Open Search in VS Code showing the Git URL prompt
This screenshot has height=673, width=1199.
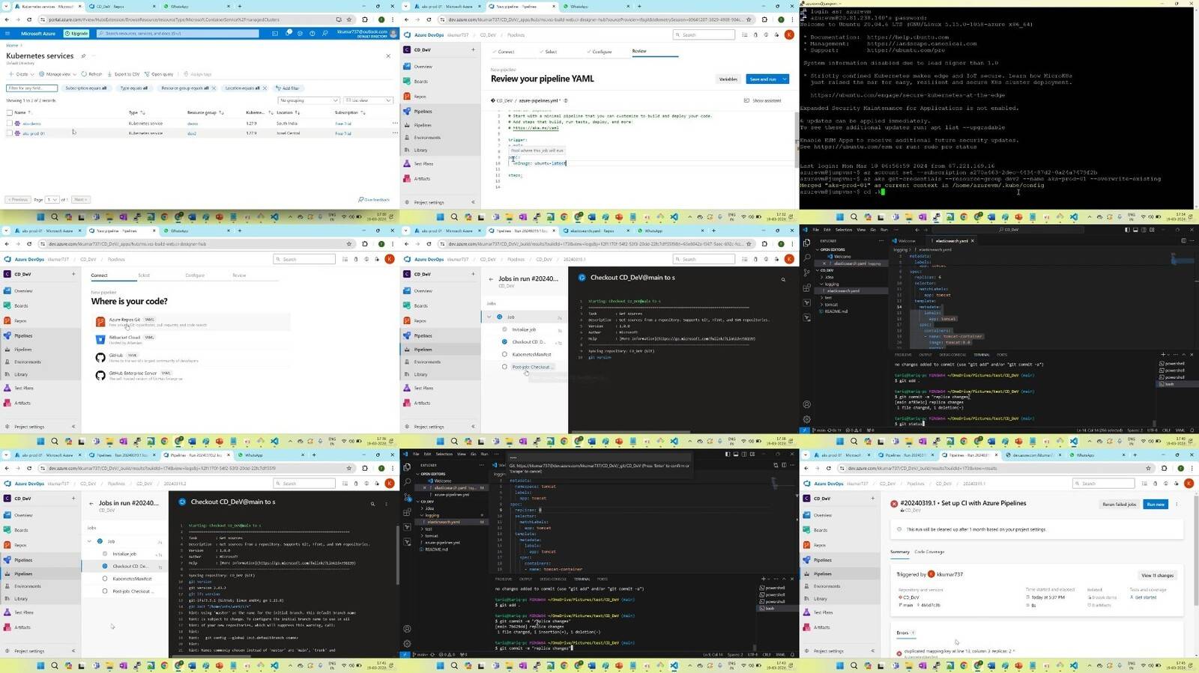tap(407, 482)
